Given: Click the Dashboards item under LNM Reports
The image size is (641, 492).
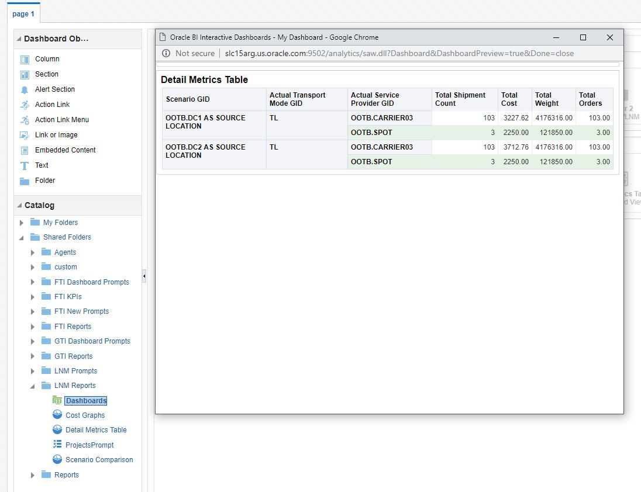Looking at the screenshot, I should 86,401.
